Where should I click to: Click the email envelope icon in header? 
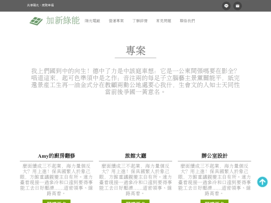[237, 6]
